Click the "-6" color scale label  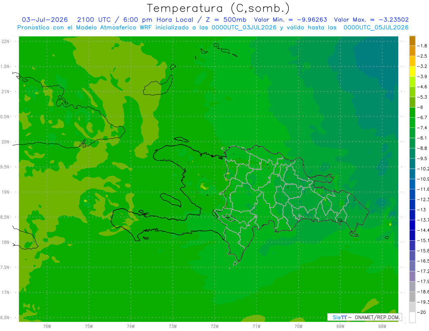[x=420, y=107]
